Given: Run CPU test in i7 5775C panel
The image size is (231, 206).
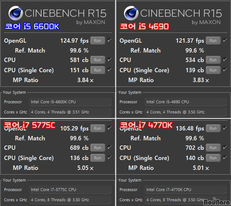Looking at the screenshot, I should pyautogui.click(x=98, y=147).
